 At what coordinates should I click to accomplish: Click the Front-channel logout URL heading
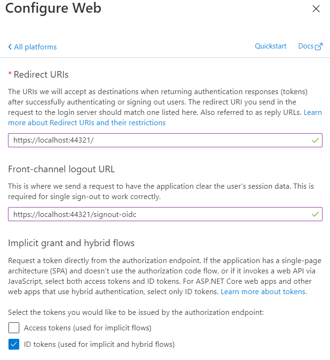61,169
